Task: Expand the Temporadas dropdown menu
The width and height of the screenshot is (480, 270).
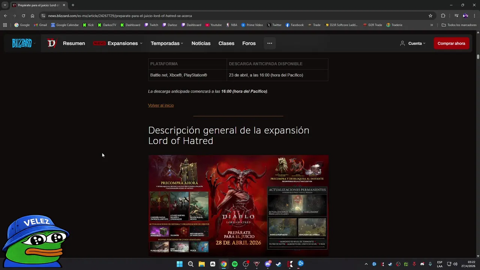Action: tap(182, 43)
